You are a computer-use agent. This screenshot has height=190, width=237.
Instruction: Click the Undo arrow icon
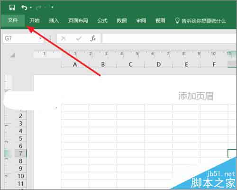(24, 8)
